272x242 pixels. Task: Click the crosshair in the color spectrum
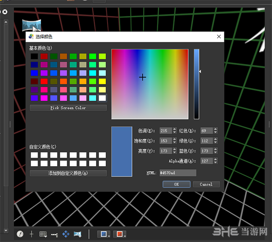click(143, 77)
